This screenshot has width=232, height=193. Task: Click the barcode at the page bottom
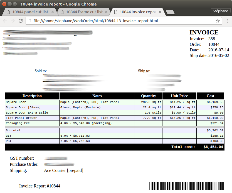click(186, 186)
